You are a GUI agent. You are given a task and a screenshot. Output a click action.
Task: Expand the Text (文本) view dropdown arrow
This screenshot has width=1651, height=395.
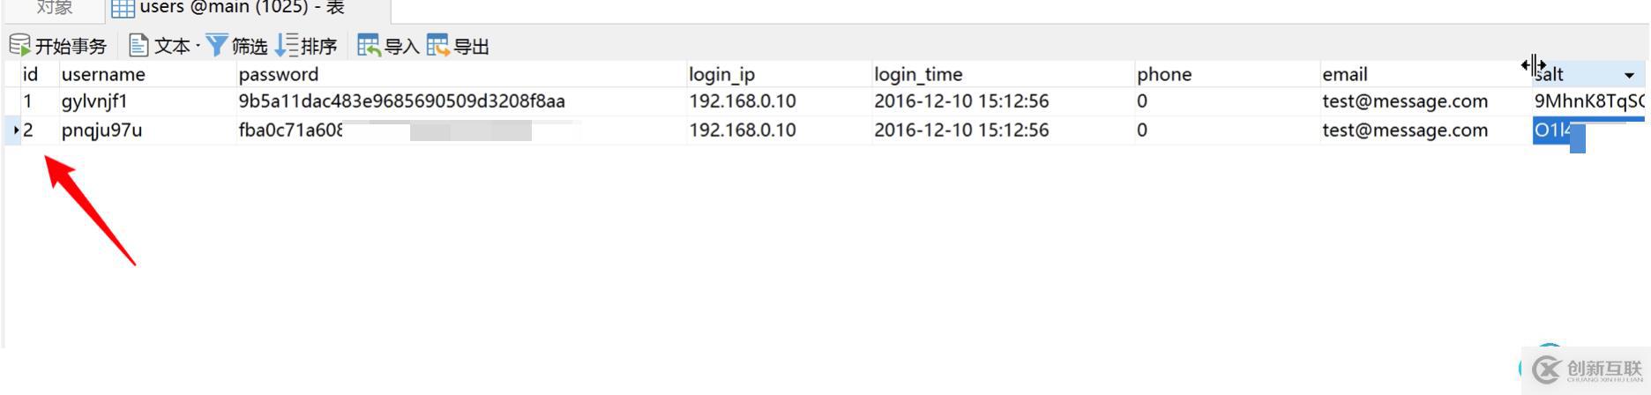click(198, 45)
